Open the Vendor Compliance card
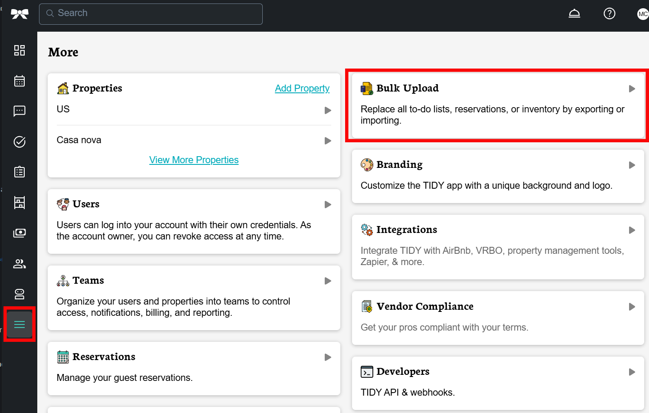Image resolution: width=649 pixels, height=413 pixels. [x=498, y=318]
